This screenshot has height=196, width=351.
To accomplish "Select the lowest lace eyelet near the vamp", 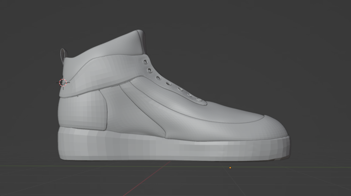I will click(x=200, y=99).
